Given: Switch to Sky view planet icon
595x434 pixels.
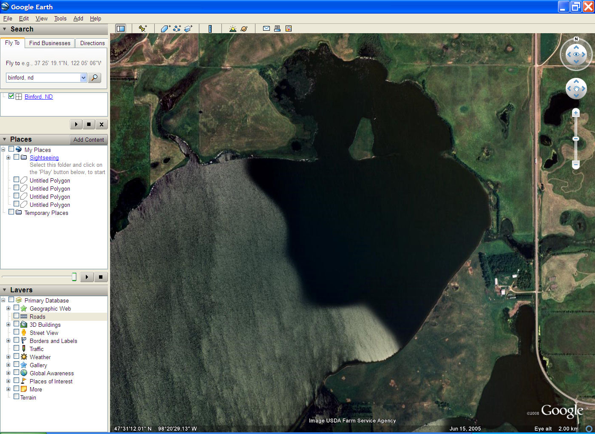Looking at the screenshot, I should [x=244, y=29].
